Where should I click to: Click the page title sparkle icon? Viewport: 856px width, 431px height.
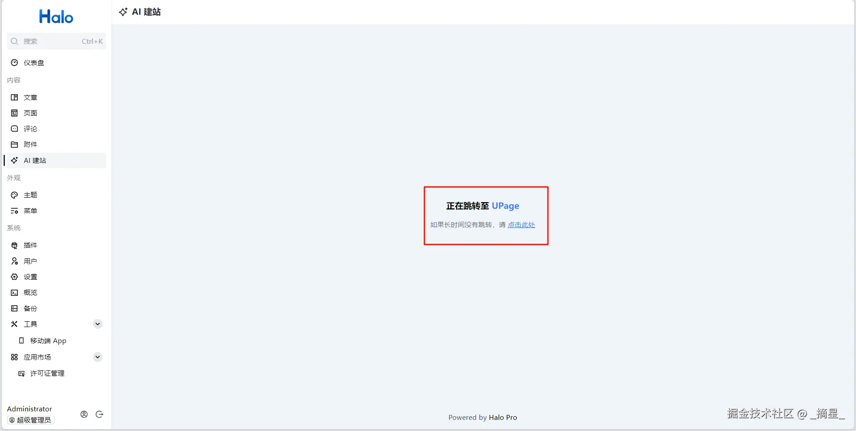123,12
